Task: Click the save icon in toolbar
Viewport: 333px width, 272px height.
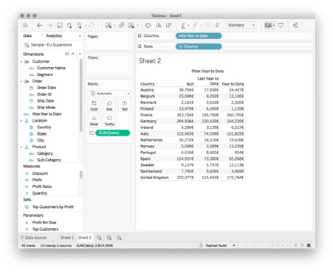Action: tap(60, 25)
